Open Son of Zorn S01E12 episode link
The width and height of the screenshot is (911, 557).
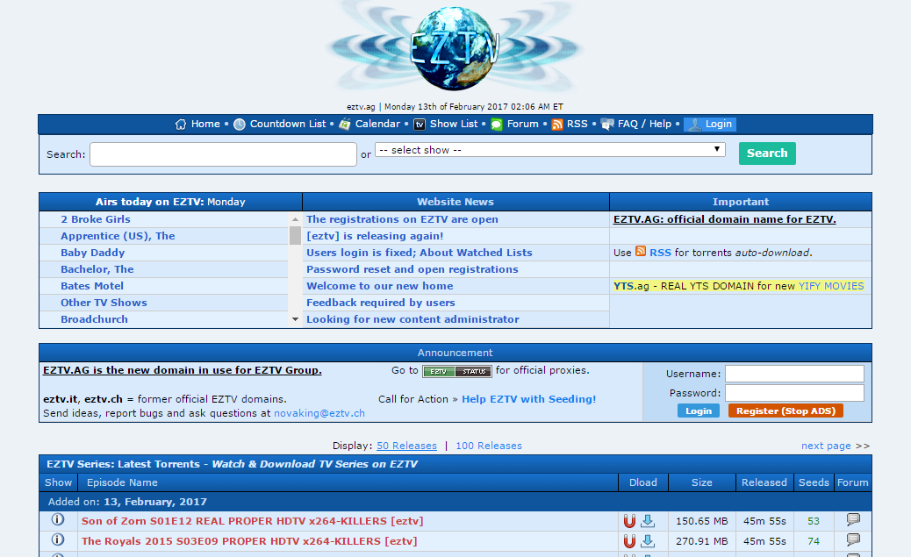click(x=252, y=521)
